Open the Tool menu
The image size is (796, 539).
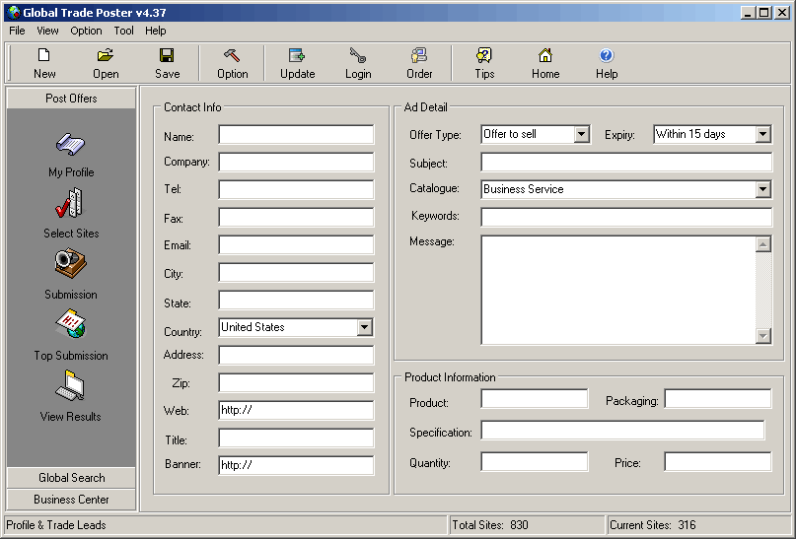(123, 31)
